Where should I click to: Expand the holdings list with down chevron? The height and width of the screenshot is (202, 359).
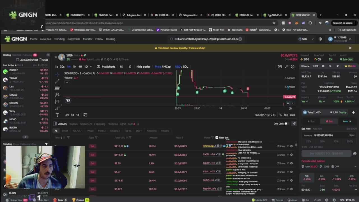[25, 137]
